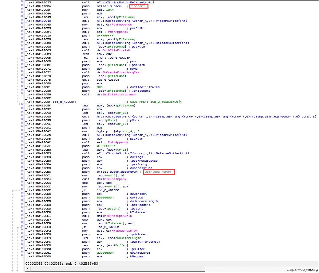
Task: Click the 'psa' comment
Action: click(x=133, y=61)
